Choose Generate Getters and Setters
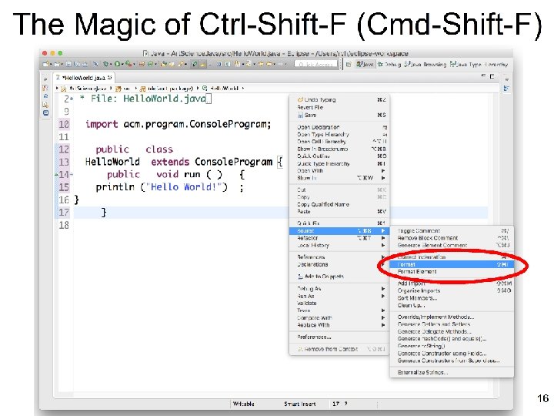The height and width of the screenshot is (416, 554). [452, 324]
